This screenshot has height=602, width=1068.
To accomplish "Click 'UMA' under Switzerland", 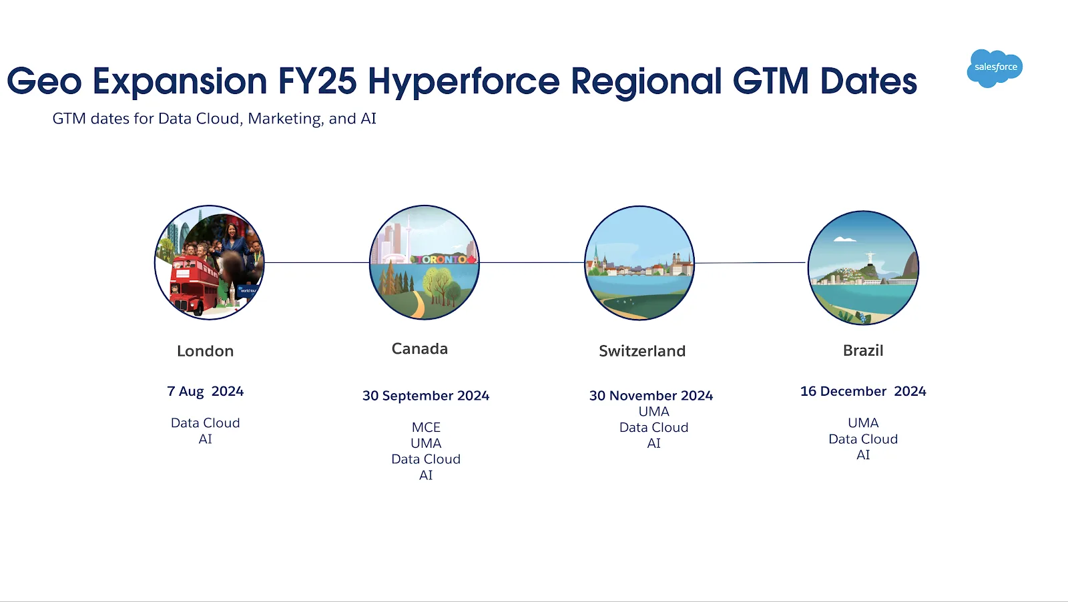I will [654, 412].
